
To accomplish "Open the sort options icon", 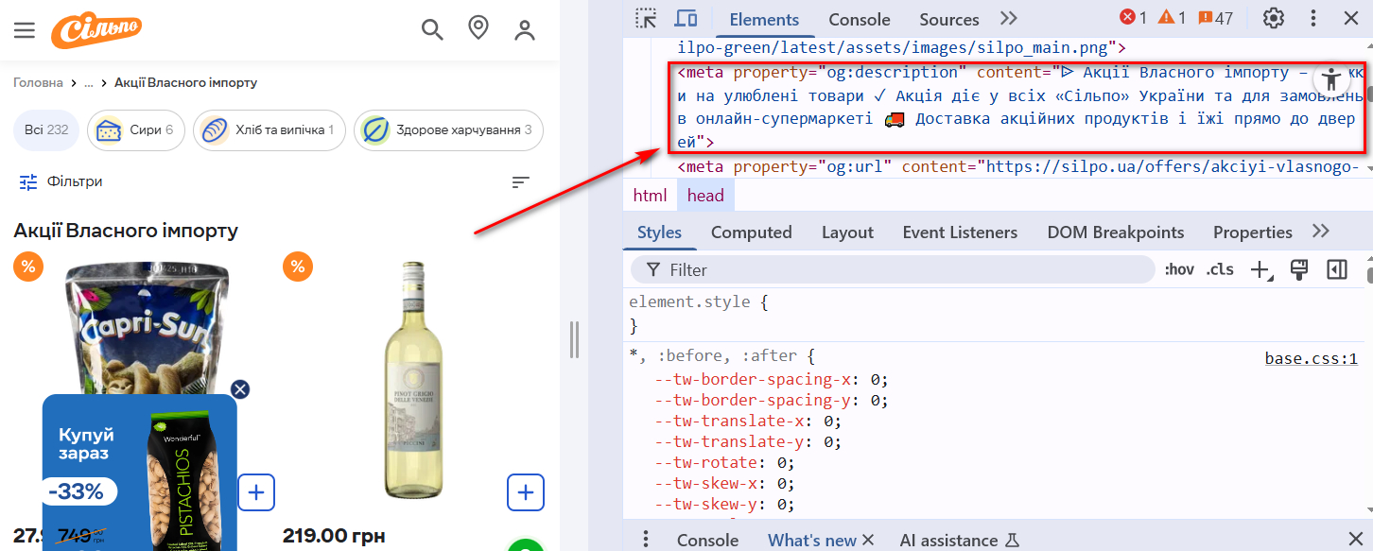I will coord(521,181).
